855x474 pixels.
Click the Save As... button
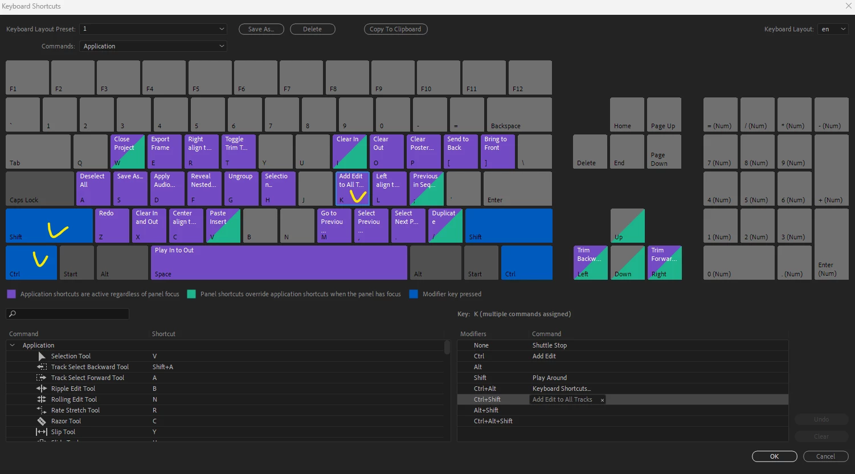coord(261,29)
